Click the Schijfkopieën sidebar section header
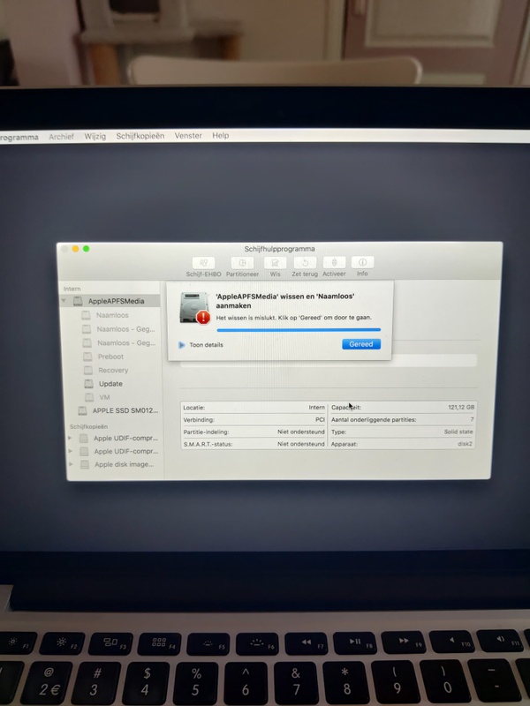Image resolution: width=530 pixels, height=706 pixels. (x=89, y=426)
